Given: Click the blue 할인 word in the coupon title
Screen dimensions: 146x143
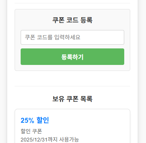Looking at the screenshot, I should click(x=43, y=120).
